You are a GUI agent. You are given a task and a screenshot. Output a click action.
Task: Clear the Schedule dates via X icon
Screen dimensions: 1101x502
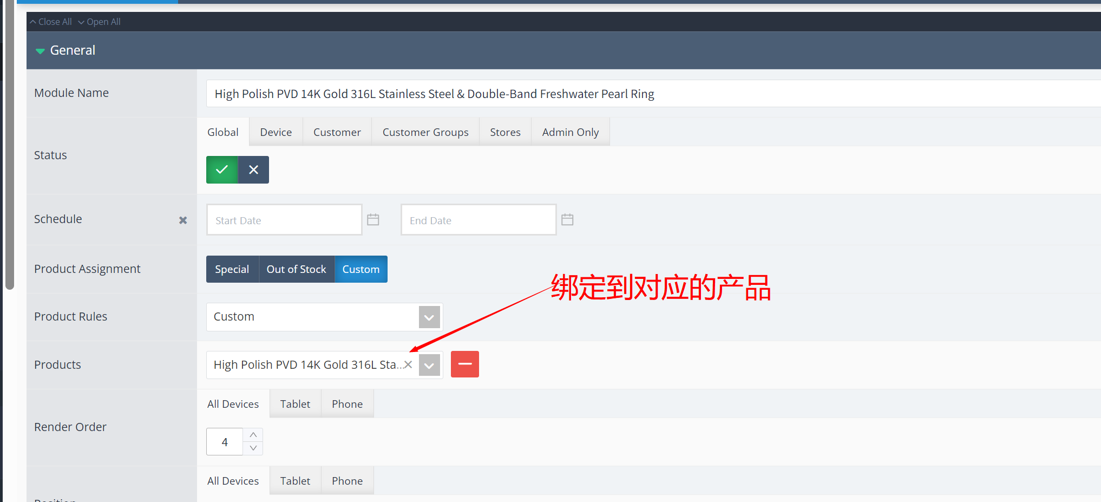point(182,220)
